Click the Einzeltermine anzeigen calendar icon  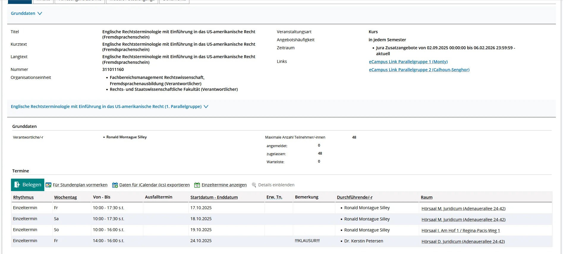point(197,185)
